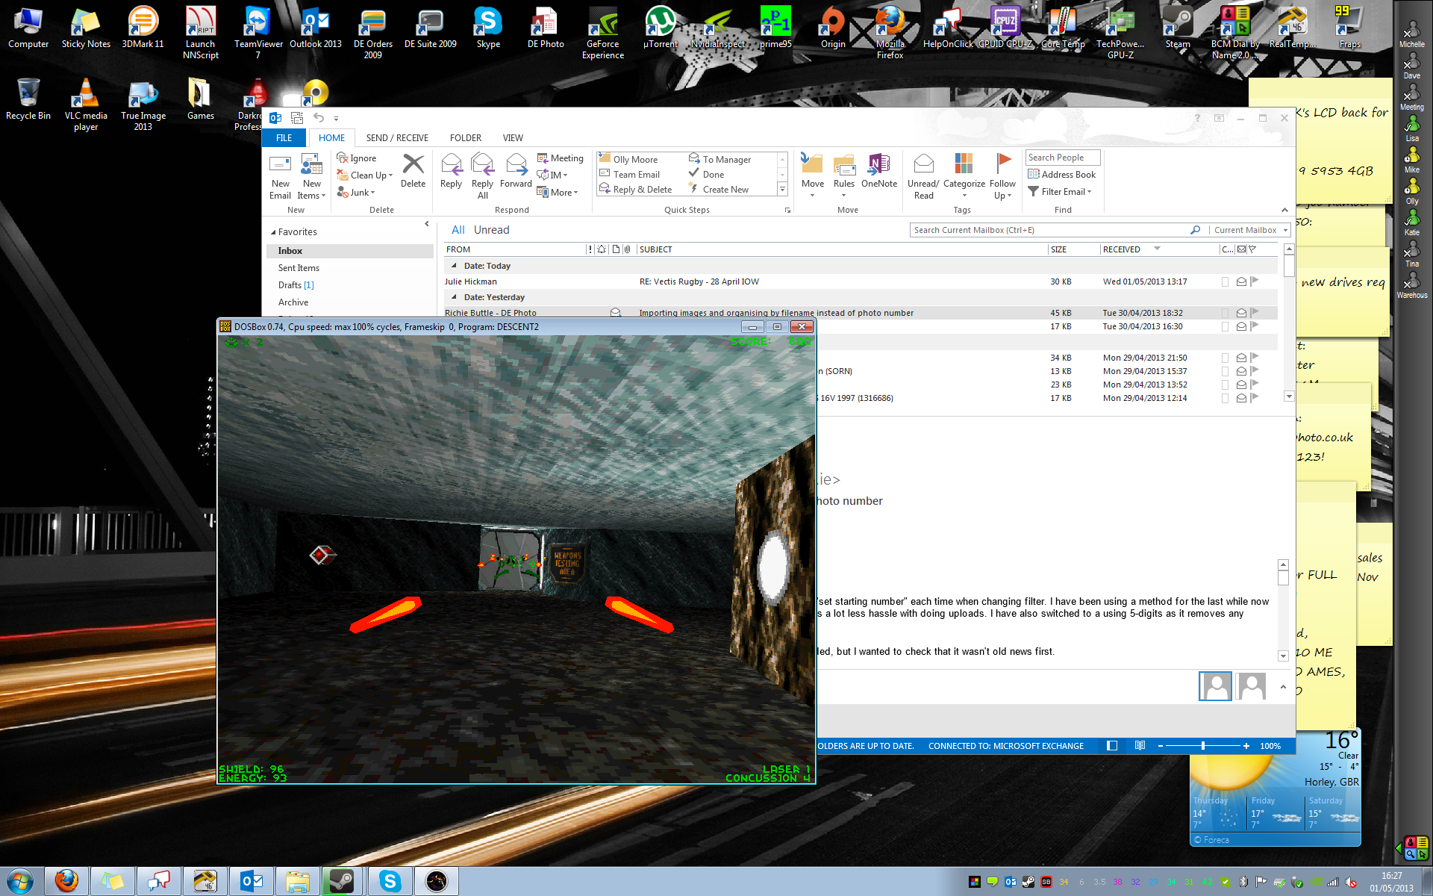This screenshot has height=896, width=1433.
Task: Open Firefox from taskbar
Action: click(x=66, y=881)
